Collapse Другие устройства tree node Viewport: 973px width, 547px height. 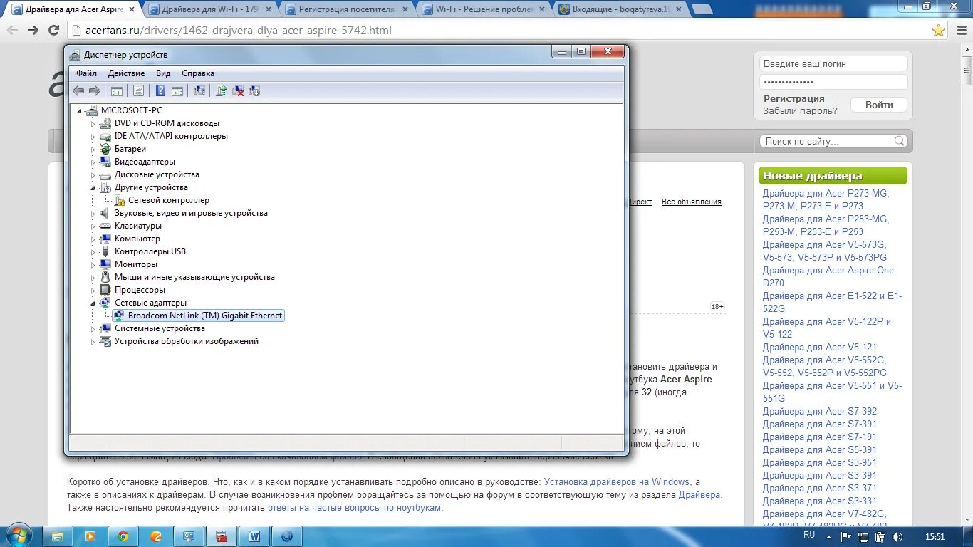pyautogui.click(x=93, y=188)
